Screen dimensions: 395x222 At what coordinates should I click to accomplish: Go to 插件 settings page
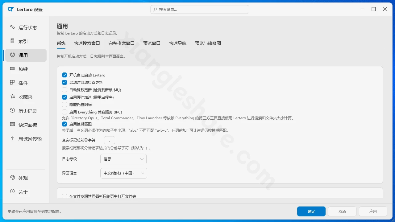click(x=26, y=83)
